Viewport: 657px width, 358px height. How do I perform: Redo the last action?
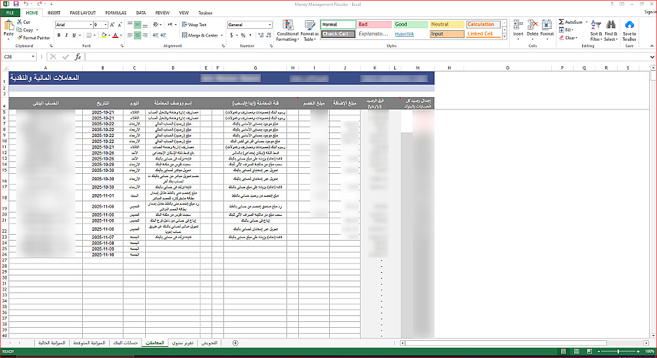[x=39, y=4]
